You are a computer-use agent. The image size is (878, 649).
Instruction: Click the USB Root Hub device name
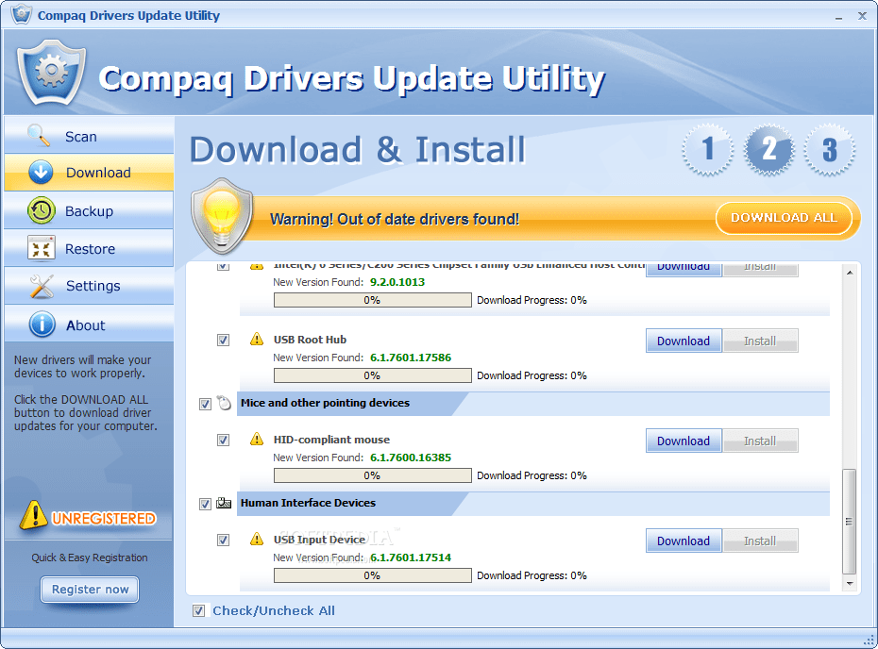point(310,340)
